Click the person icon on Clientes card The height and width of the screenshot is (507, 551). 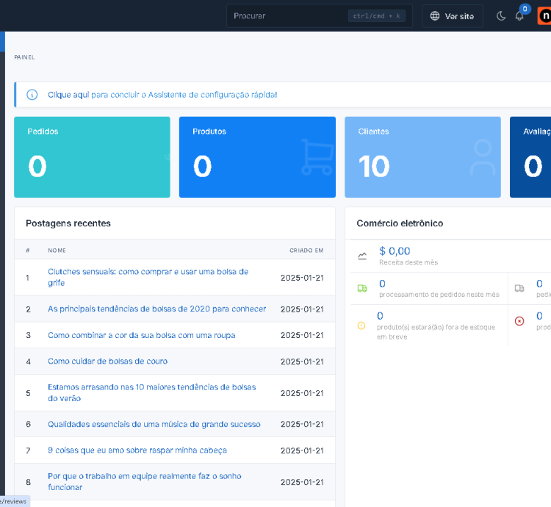pyautogui.click(x=483, y=157)
